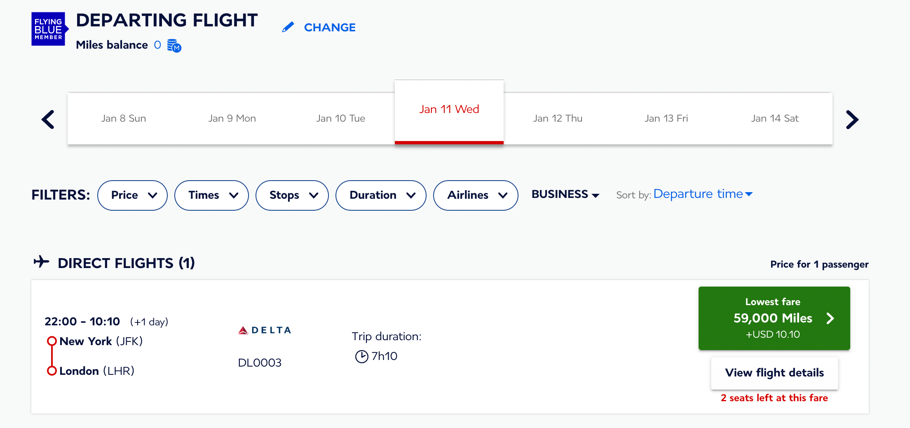
Task: Open the Price filter dropdown
Action: (132, 195)
